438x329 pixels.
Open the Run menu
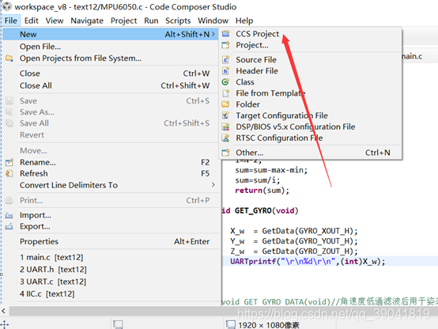[151, 21]
